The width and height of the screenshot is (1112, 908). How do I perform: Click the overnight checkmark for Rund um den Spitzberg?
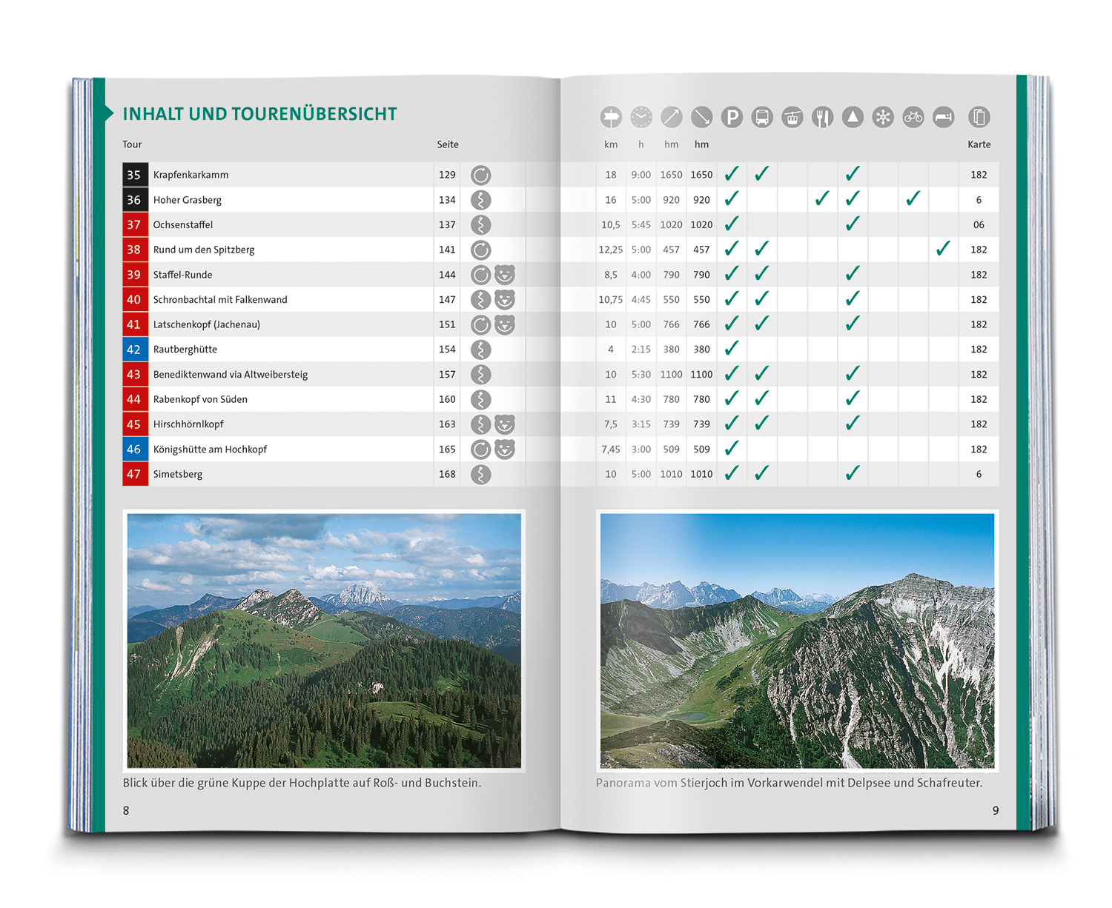[943, 249]
